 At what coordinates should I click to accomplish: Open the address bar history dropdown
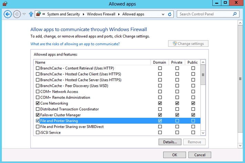click(x=163, y=14)
